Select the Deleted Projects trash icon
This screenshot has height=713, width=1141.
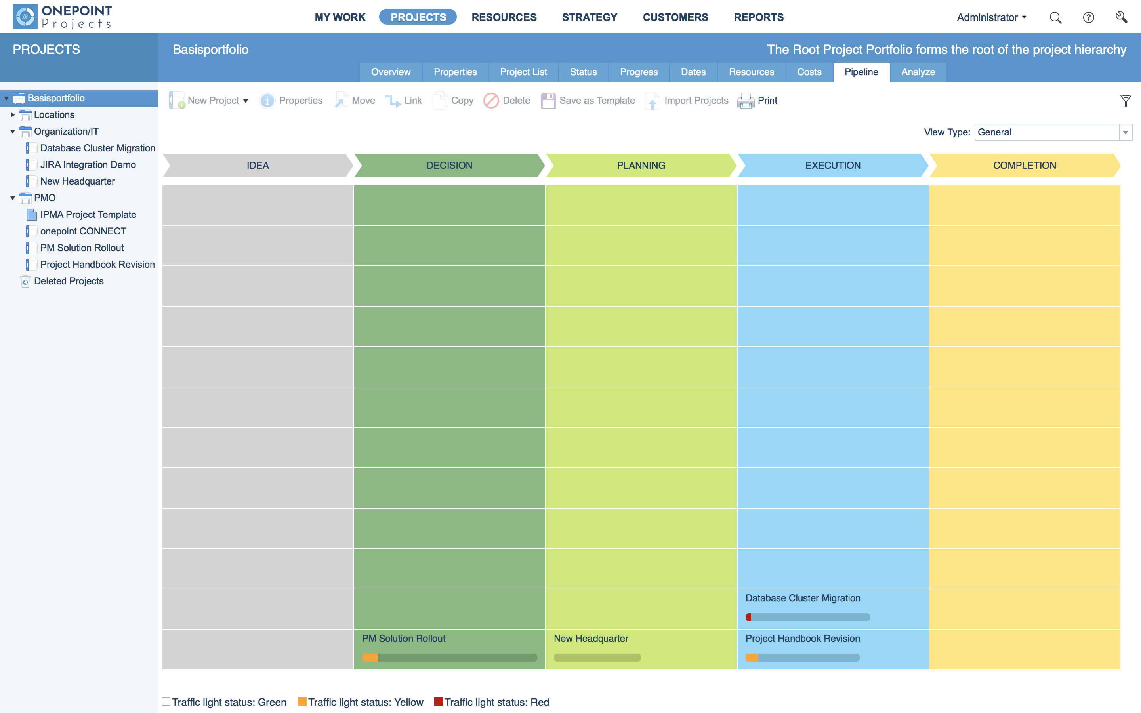(25, 282)
